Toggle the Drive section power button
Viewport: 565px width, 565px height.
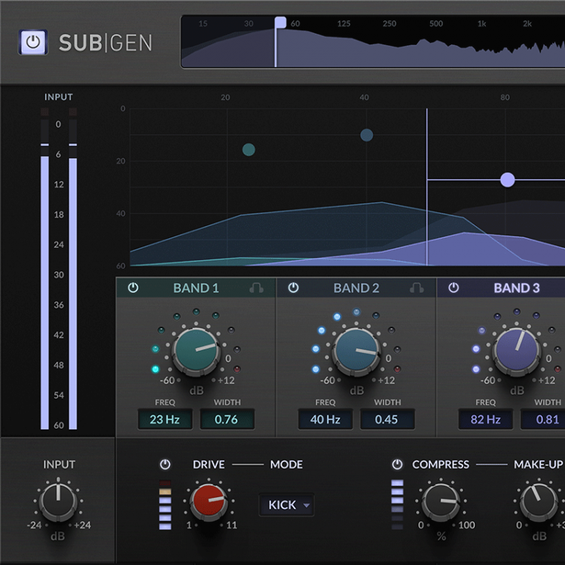pyautogui.click(x=165, y=465)
